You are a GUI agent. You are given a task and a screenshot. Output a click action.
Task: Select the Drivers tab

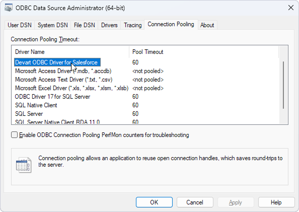[x=109, y=25]
